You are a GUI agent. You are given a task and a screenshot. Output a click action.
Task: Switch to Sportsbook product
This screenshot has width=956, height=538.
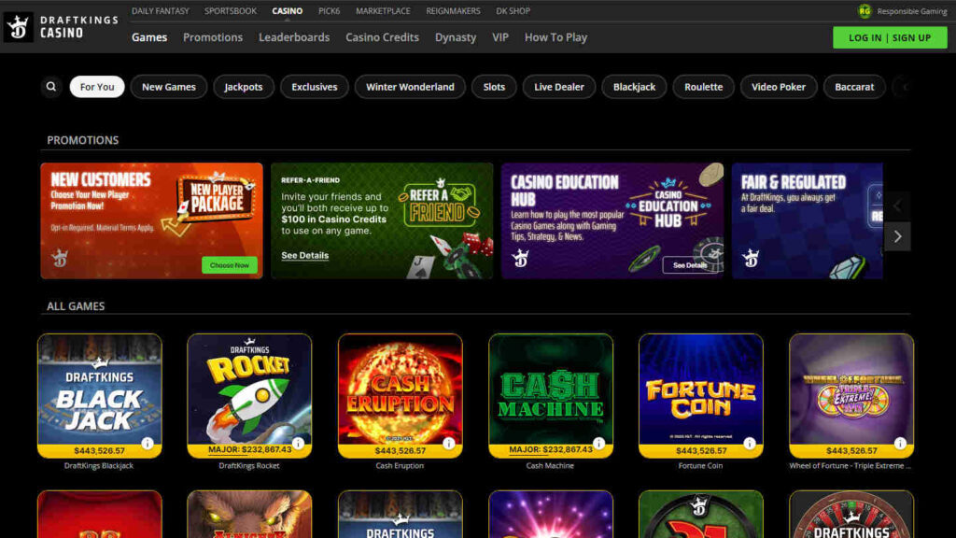(x=231, y=11)
